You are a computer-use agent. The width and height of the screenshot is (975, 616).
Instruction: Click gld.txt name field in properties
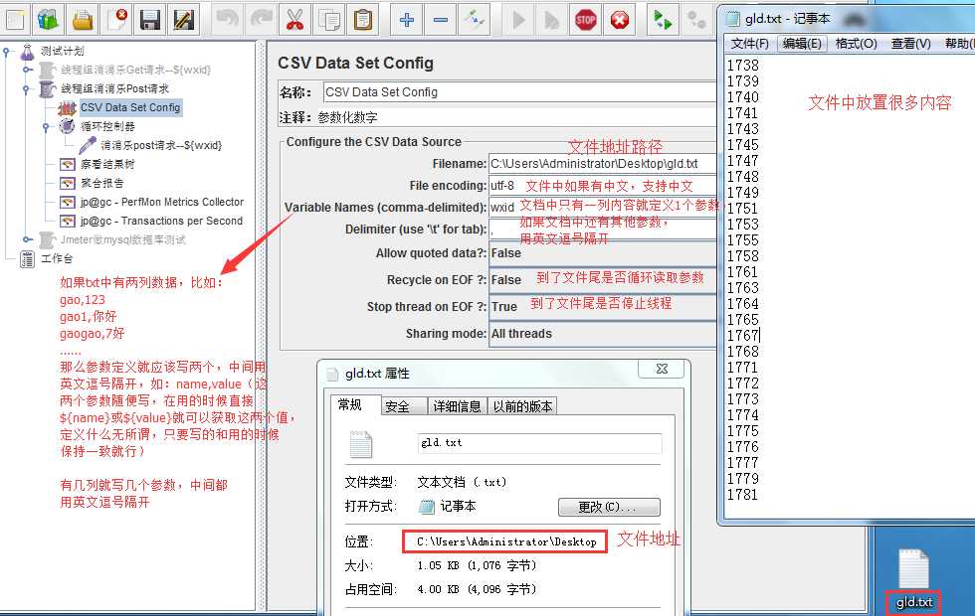point(539,443)
